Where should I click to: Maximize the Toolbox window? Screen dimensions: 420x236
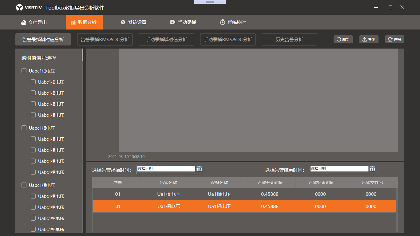tap(390, 7)
